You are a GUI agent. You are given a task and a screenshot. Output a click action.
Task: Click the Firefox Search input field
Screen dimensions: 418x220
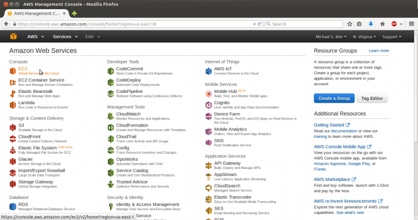[304, 24]
